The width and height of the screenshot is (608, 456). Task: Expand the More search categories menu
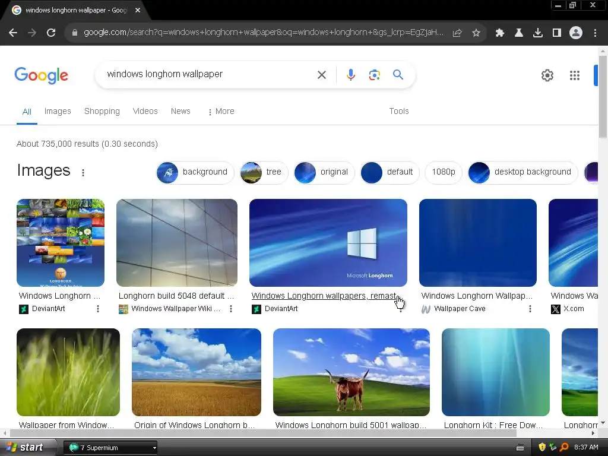coord(221,111)
